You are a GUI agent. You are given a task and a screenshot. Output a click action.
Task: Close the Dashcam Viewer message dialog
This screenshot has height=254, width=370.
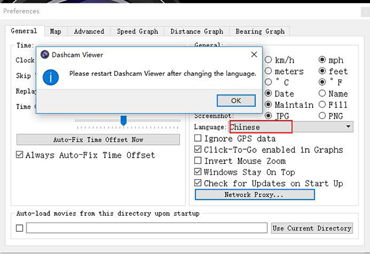click(x=254, y=54)
